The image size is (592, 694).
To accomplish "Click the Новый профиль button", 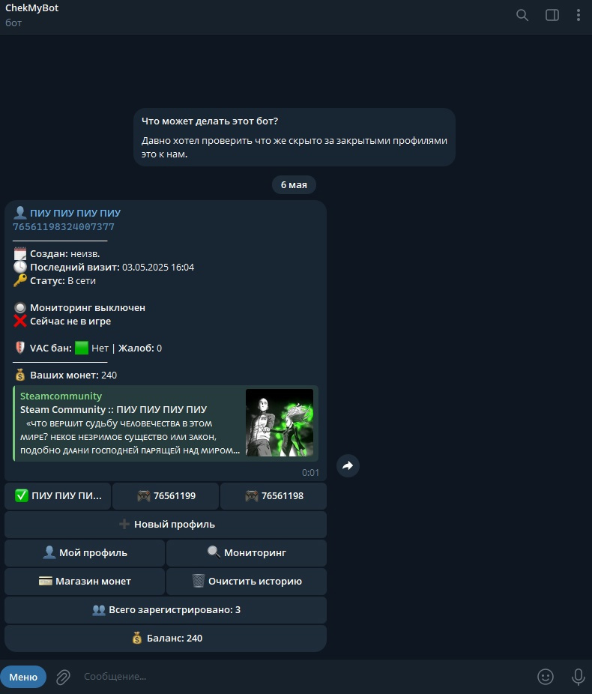I will (166, 525).
